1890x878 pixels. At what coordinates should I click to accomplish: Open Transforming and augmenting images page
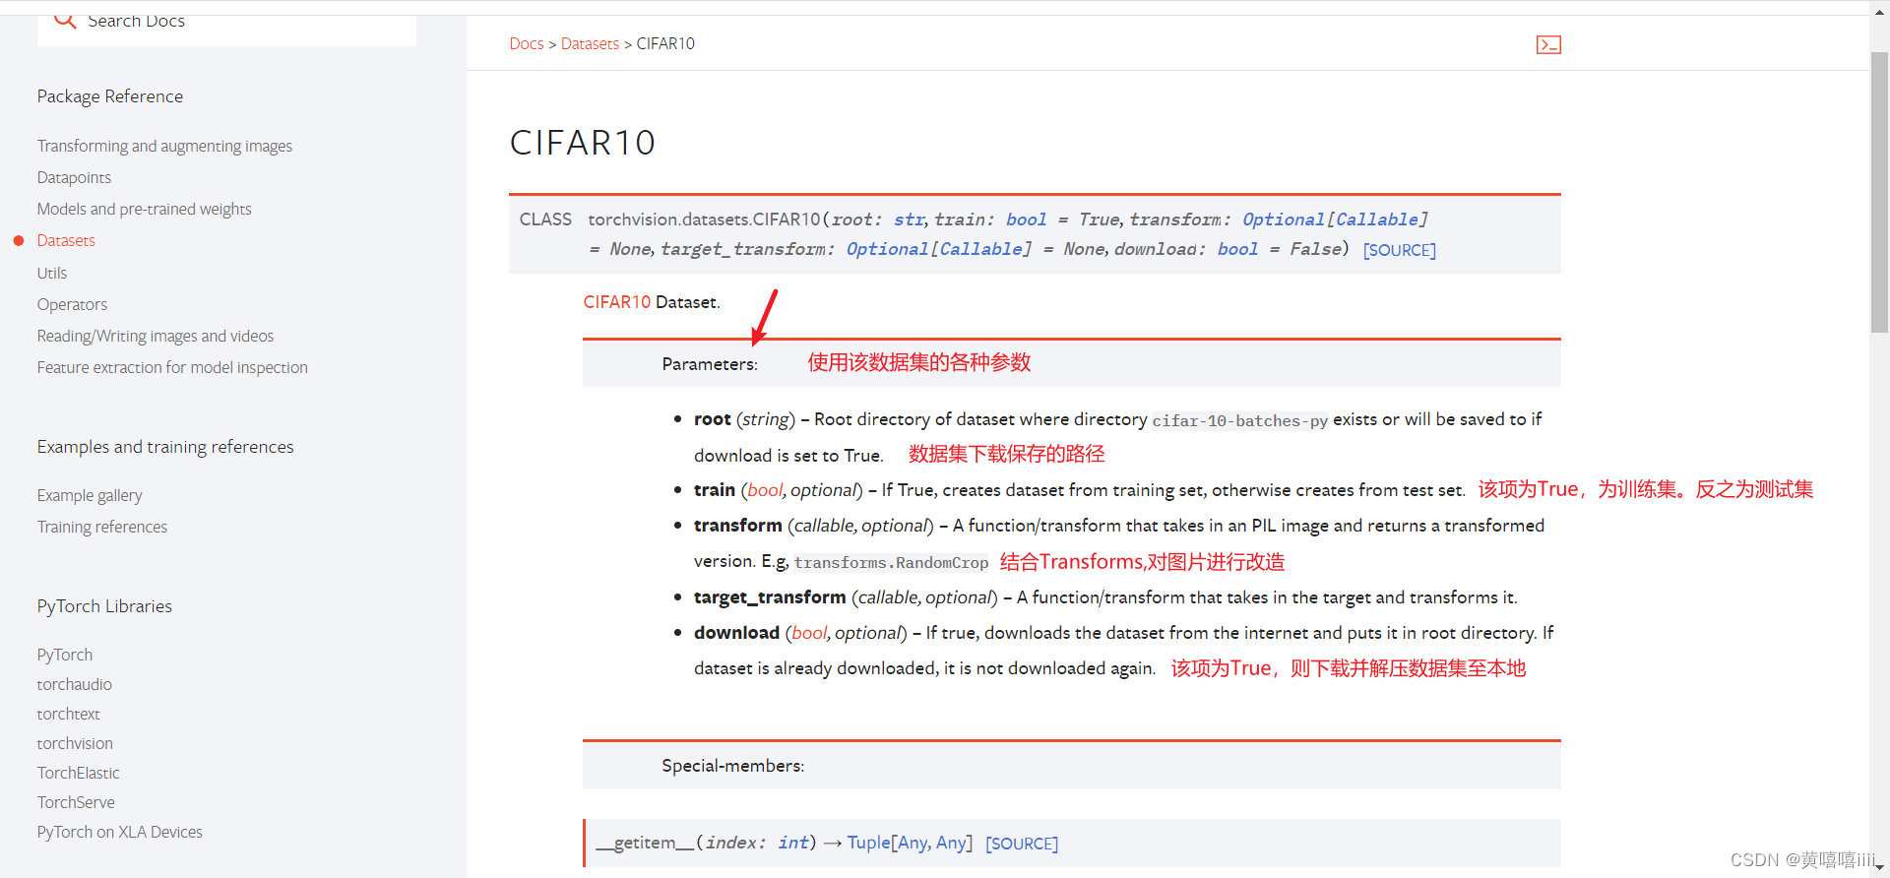point(164,146)
